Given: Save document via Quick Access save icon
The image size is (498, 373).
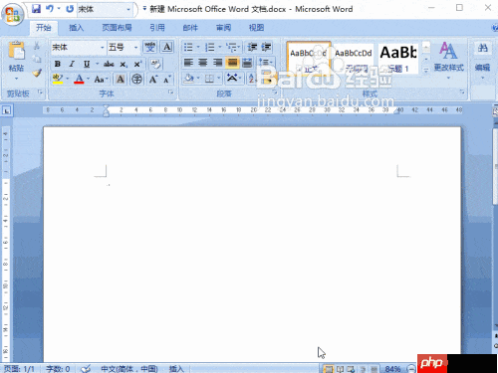Looking at the screenshot, I should coord(36,9).
